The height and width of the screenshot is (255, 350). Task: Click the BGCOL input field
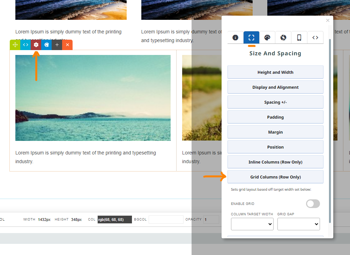(166, 220)
